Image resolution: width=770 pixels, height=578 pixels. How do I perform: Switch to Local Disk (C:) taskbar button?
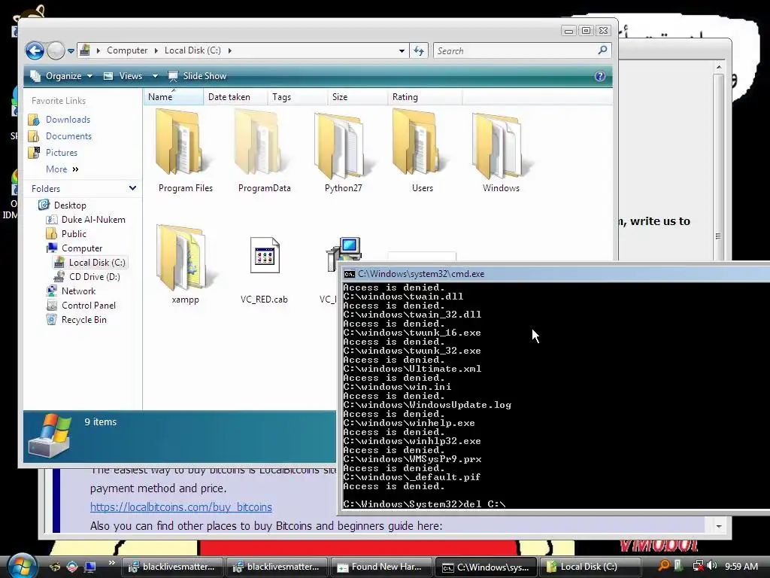pos(590,567)
